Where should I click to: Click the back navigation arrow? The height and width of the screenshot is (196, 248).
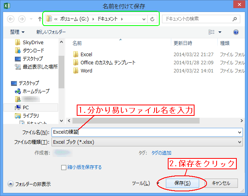click(x=11, y=19)
